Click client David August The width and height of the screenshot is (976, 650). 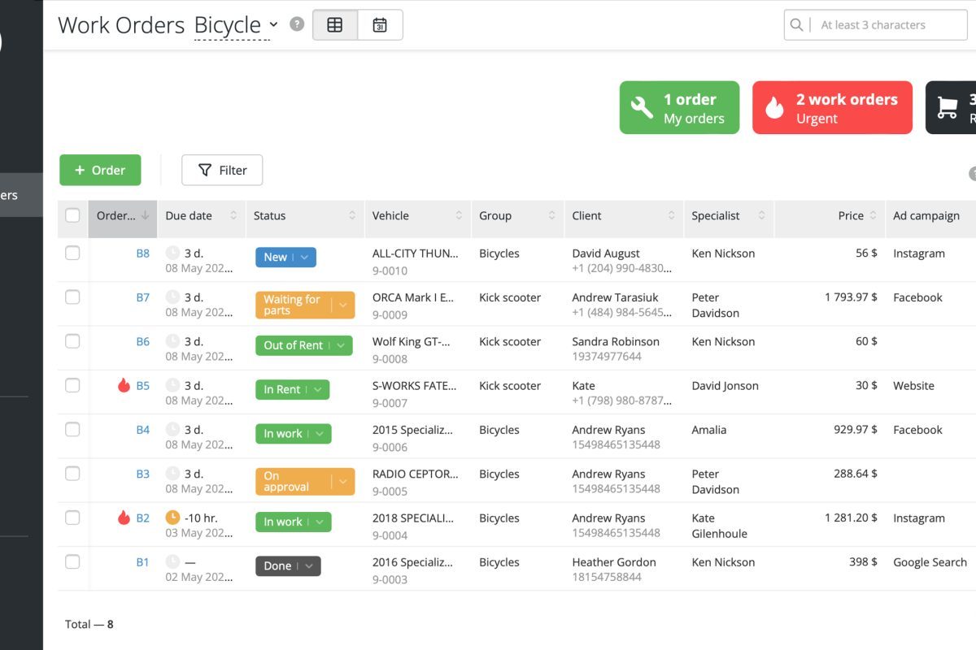coord(606,253)
